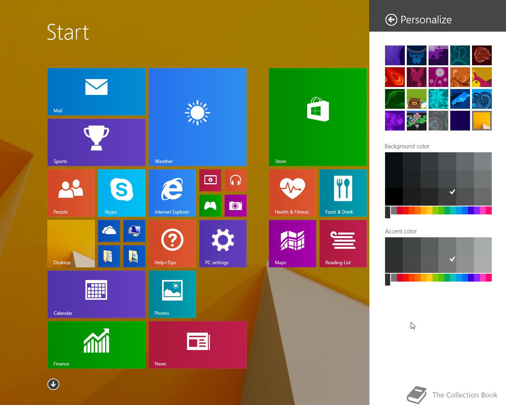Choose the orange swirling landscape background thumbnail
This screenshot has width=506, height=405.
[460, 77]
